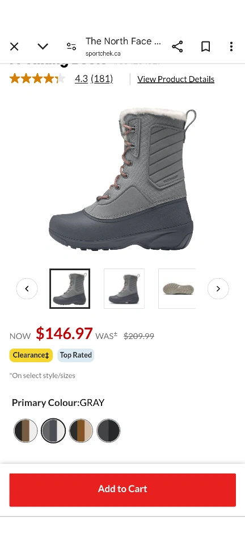Bookmark this page with the bookmark icon
Screen dimensions: 245x545
[205, 47]
